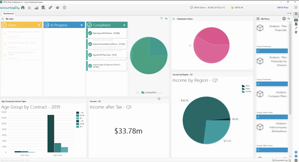The height and width of the screenshot is (162, 299).
Task: Open the data import download icon
Action: [x=30, y=8]
